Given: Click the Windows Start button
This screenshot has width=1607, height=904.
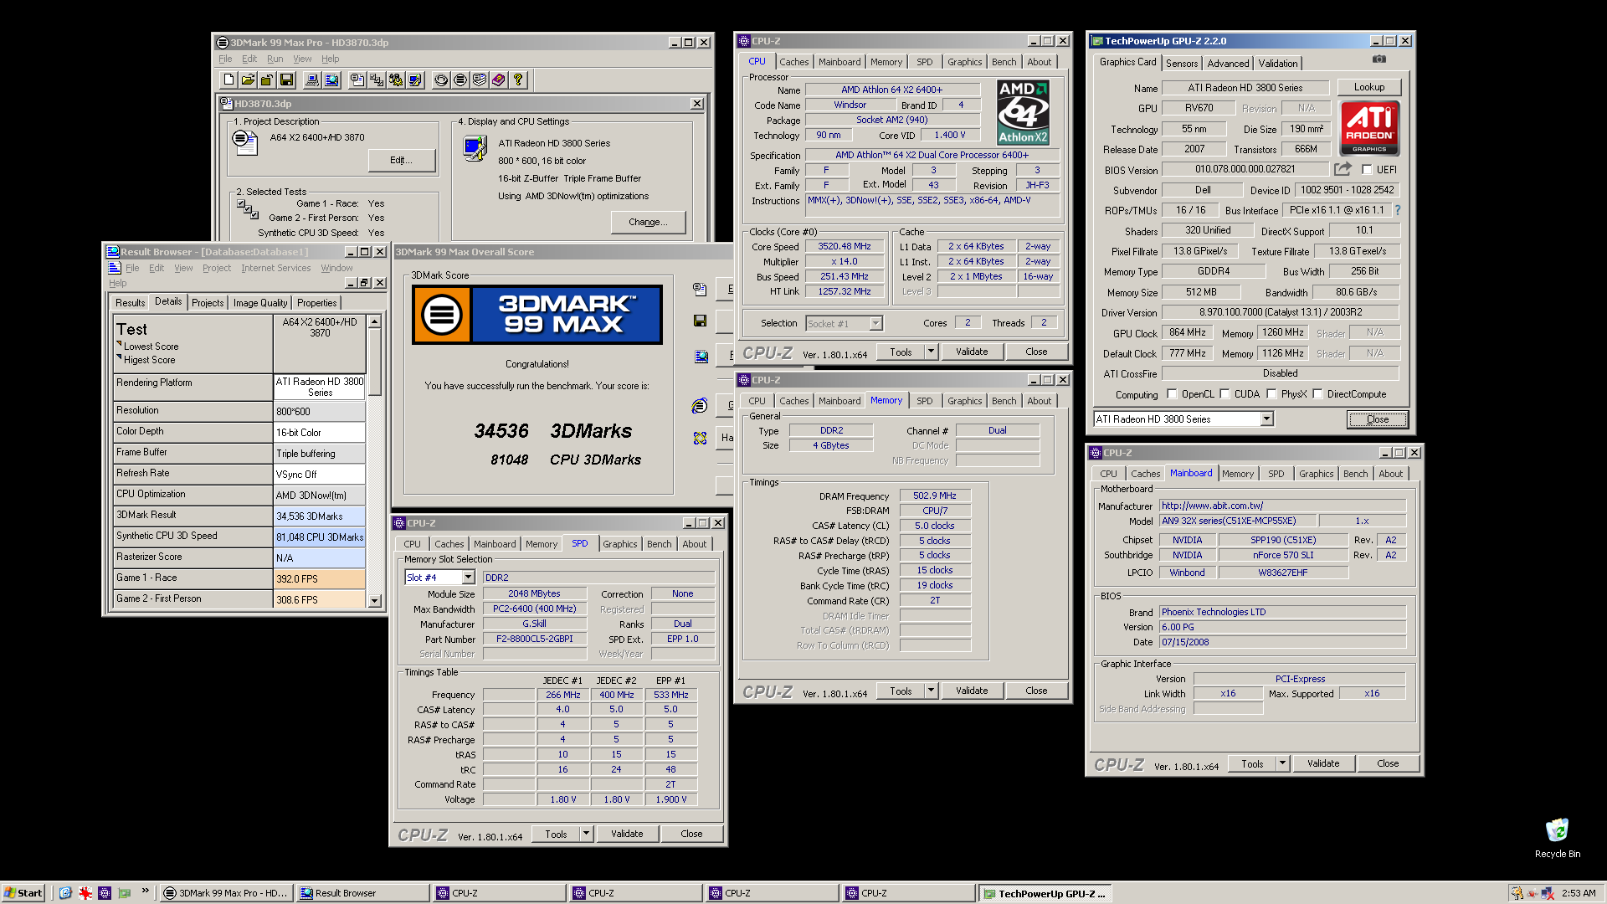Looking at the screenshot, I should pos(23,893).
